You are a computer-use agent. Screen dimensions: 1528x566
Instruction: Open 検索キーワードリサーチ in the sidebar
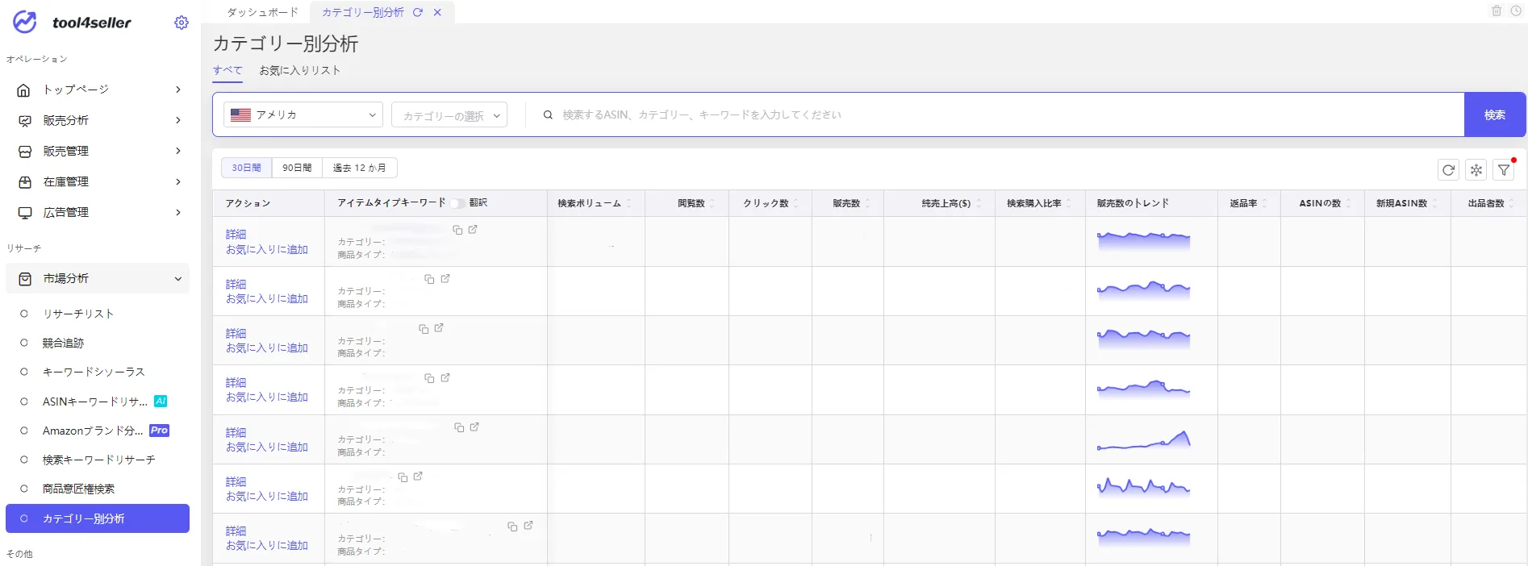99,460
